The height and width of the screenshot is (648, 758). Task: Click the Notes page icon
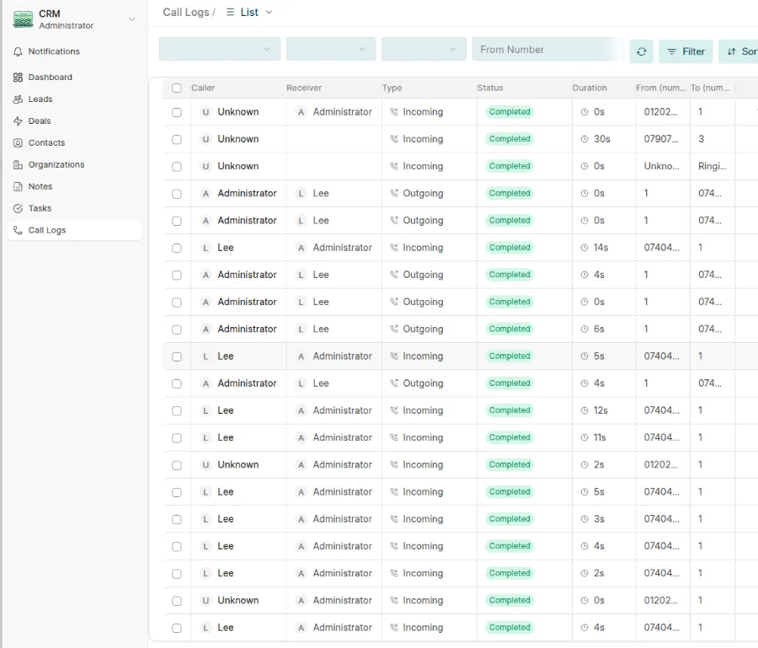point(18,187)
